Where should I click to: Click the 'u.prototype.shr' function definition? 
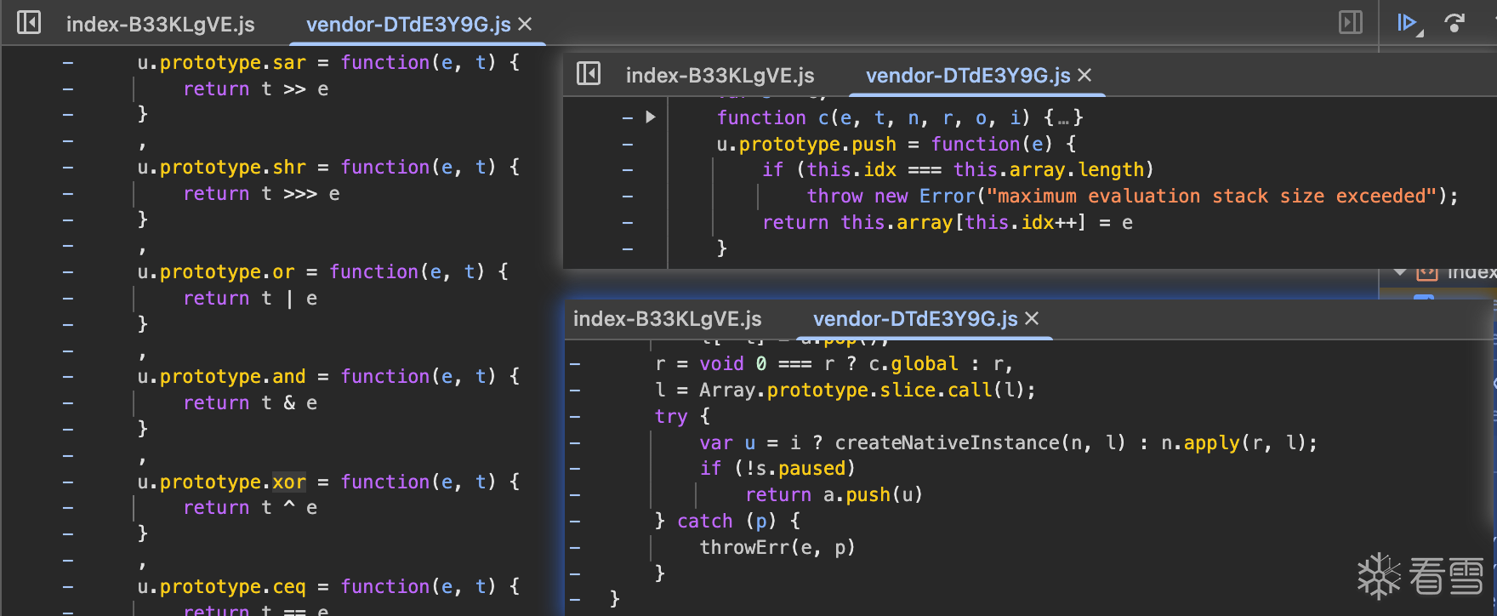tap(329, 168)
